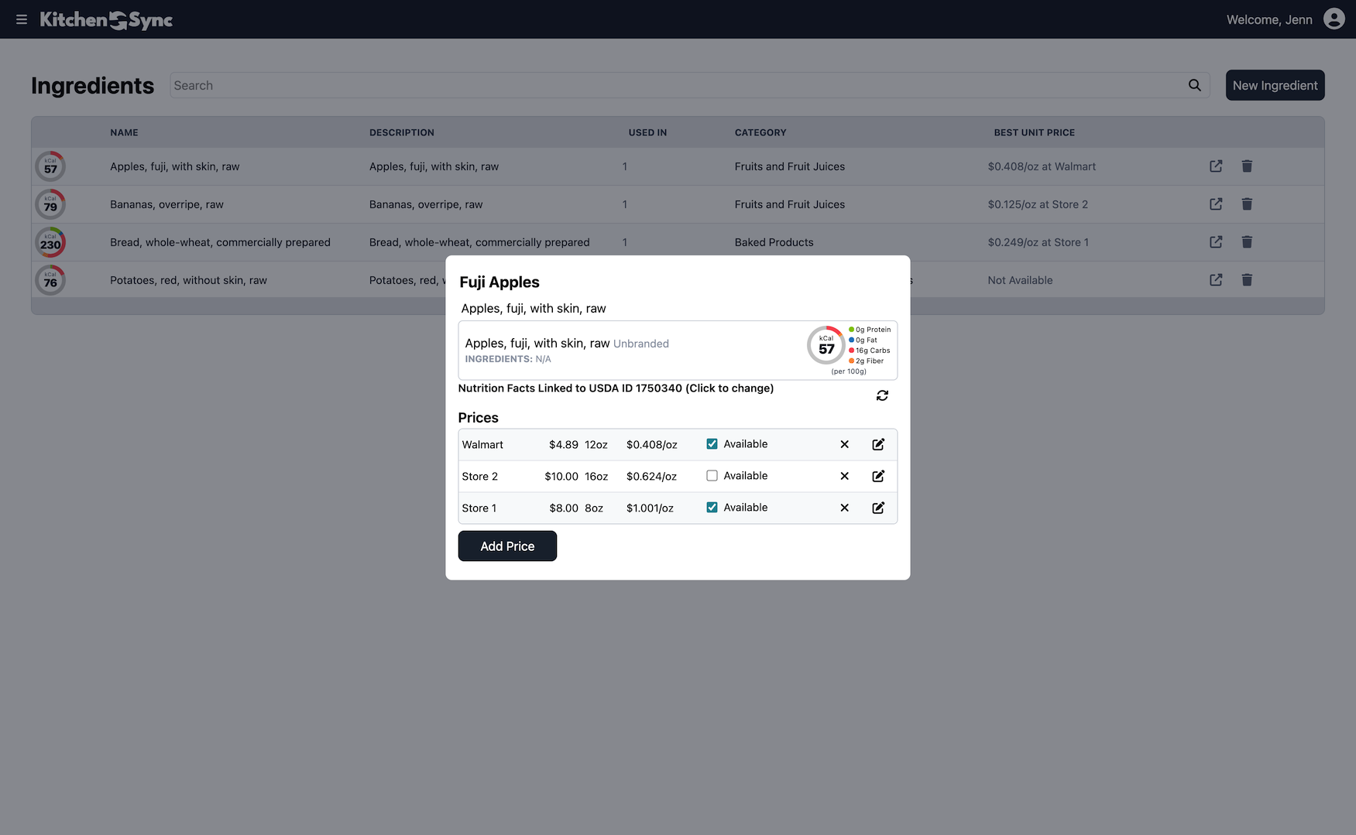Click the Add Price button
1356x835 pixels.
[507, 546]
